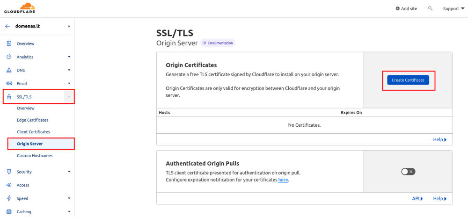
Task: Click the Overview clipboard icon in sidebar
Action: point(9,43)
